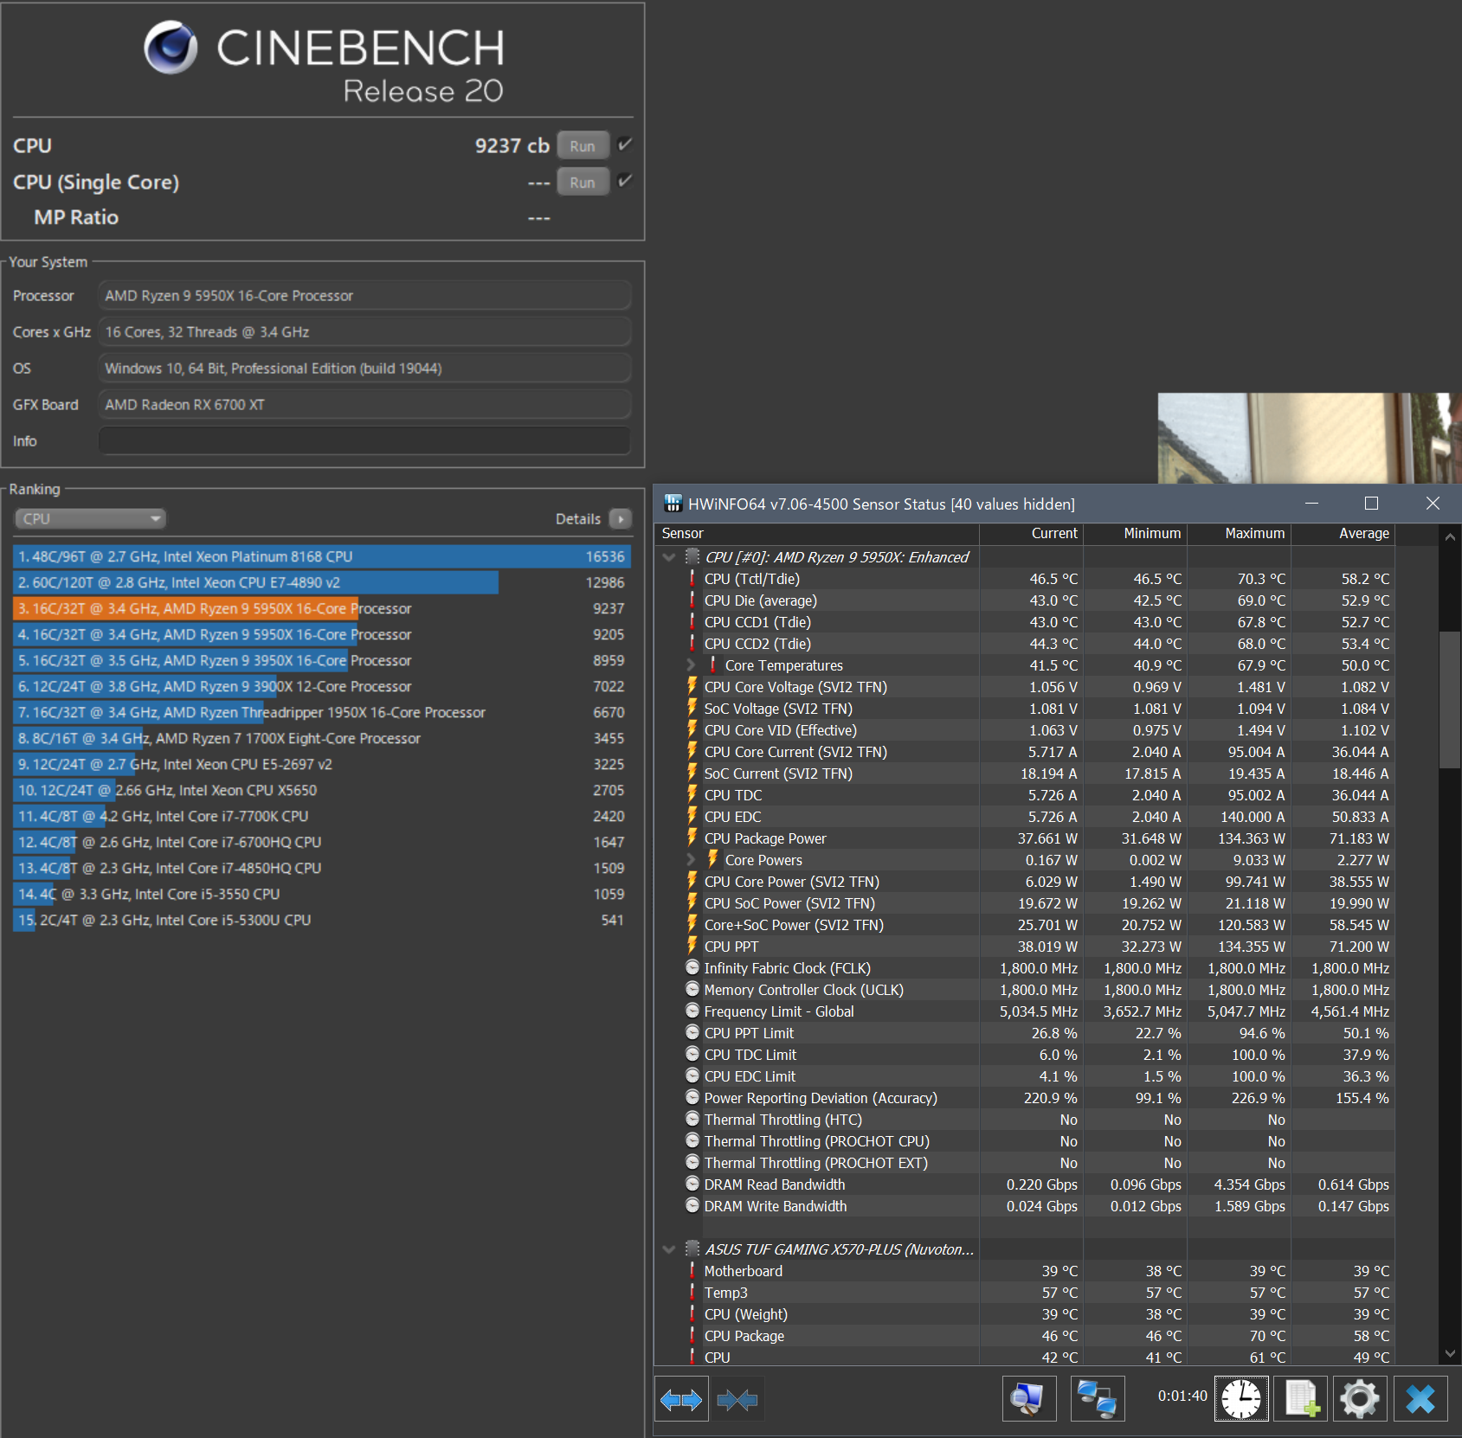The width and height of the screenshot is (1462, 1438).
Task: Collapse the ASUS TUF GAMING X570-PLUS group
Action: 669,1249
